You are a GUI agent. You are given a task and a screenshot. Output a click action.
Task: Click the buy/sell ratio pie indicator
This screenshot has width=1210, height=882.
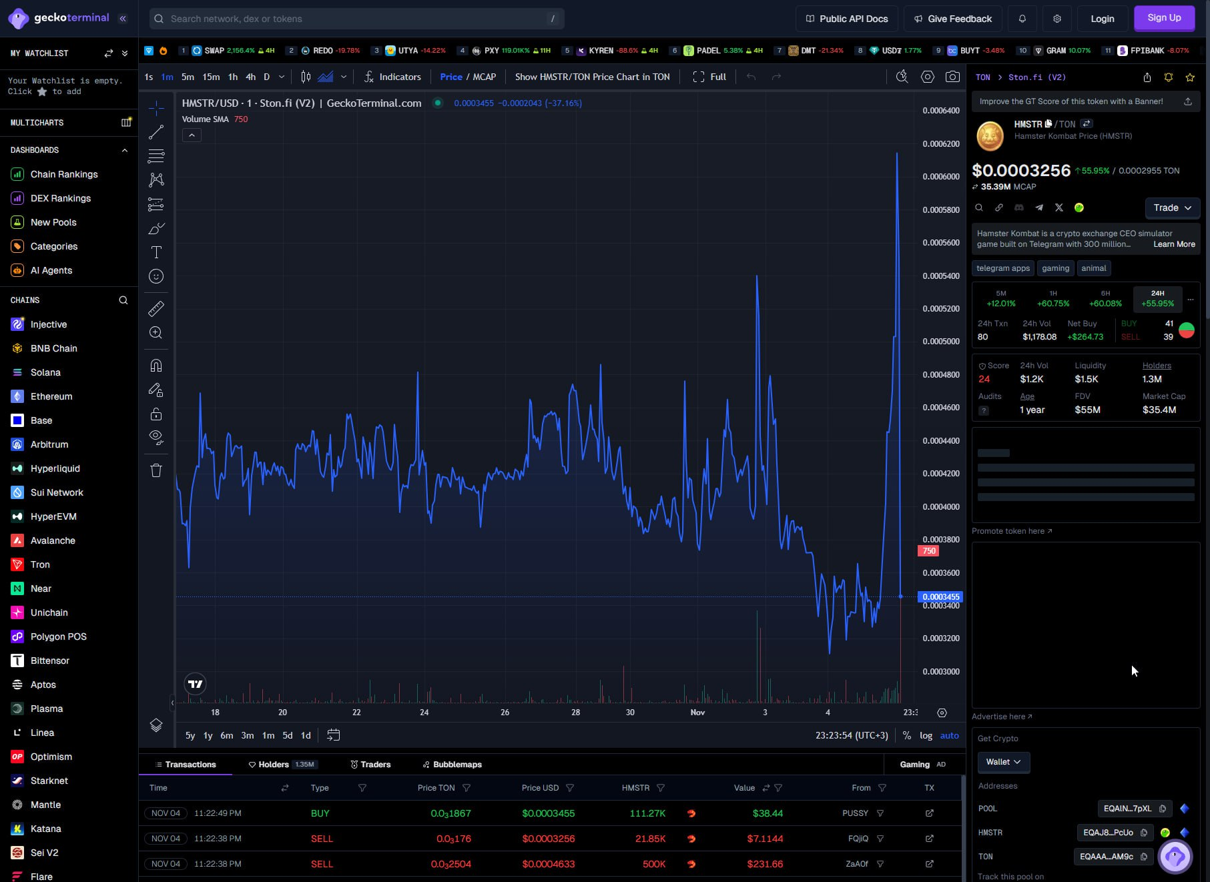[x=1186, y=330]
